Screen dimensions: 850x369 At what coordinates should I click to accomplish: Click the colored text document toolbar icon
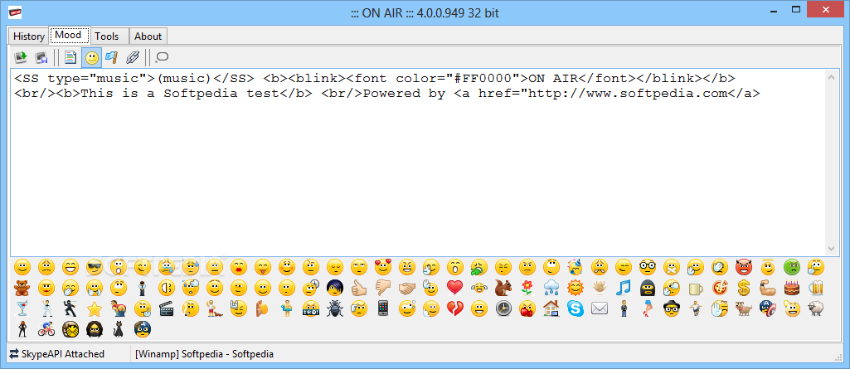coord(70,57)
